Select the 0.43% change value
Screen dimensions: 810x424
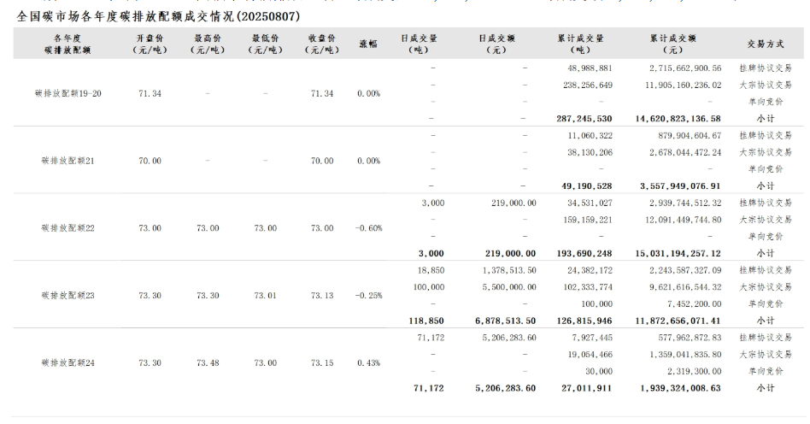368,362
